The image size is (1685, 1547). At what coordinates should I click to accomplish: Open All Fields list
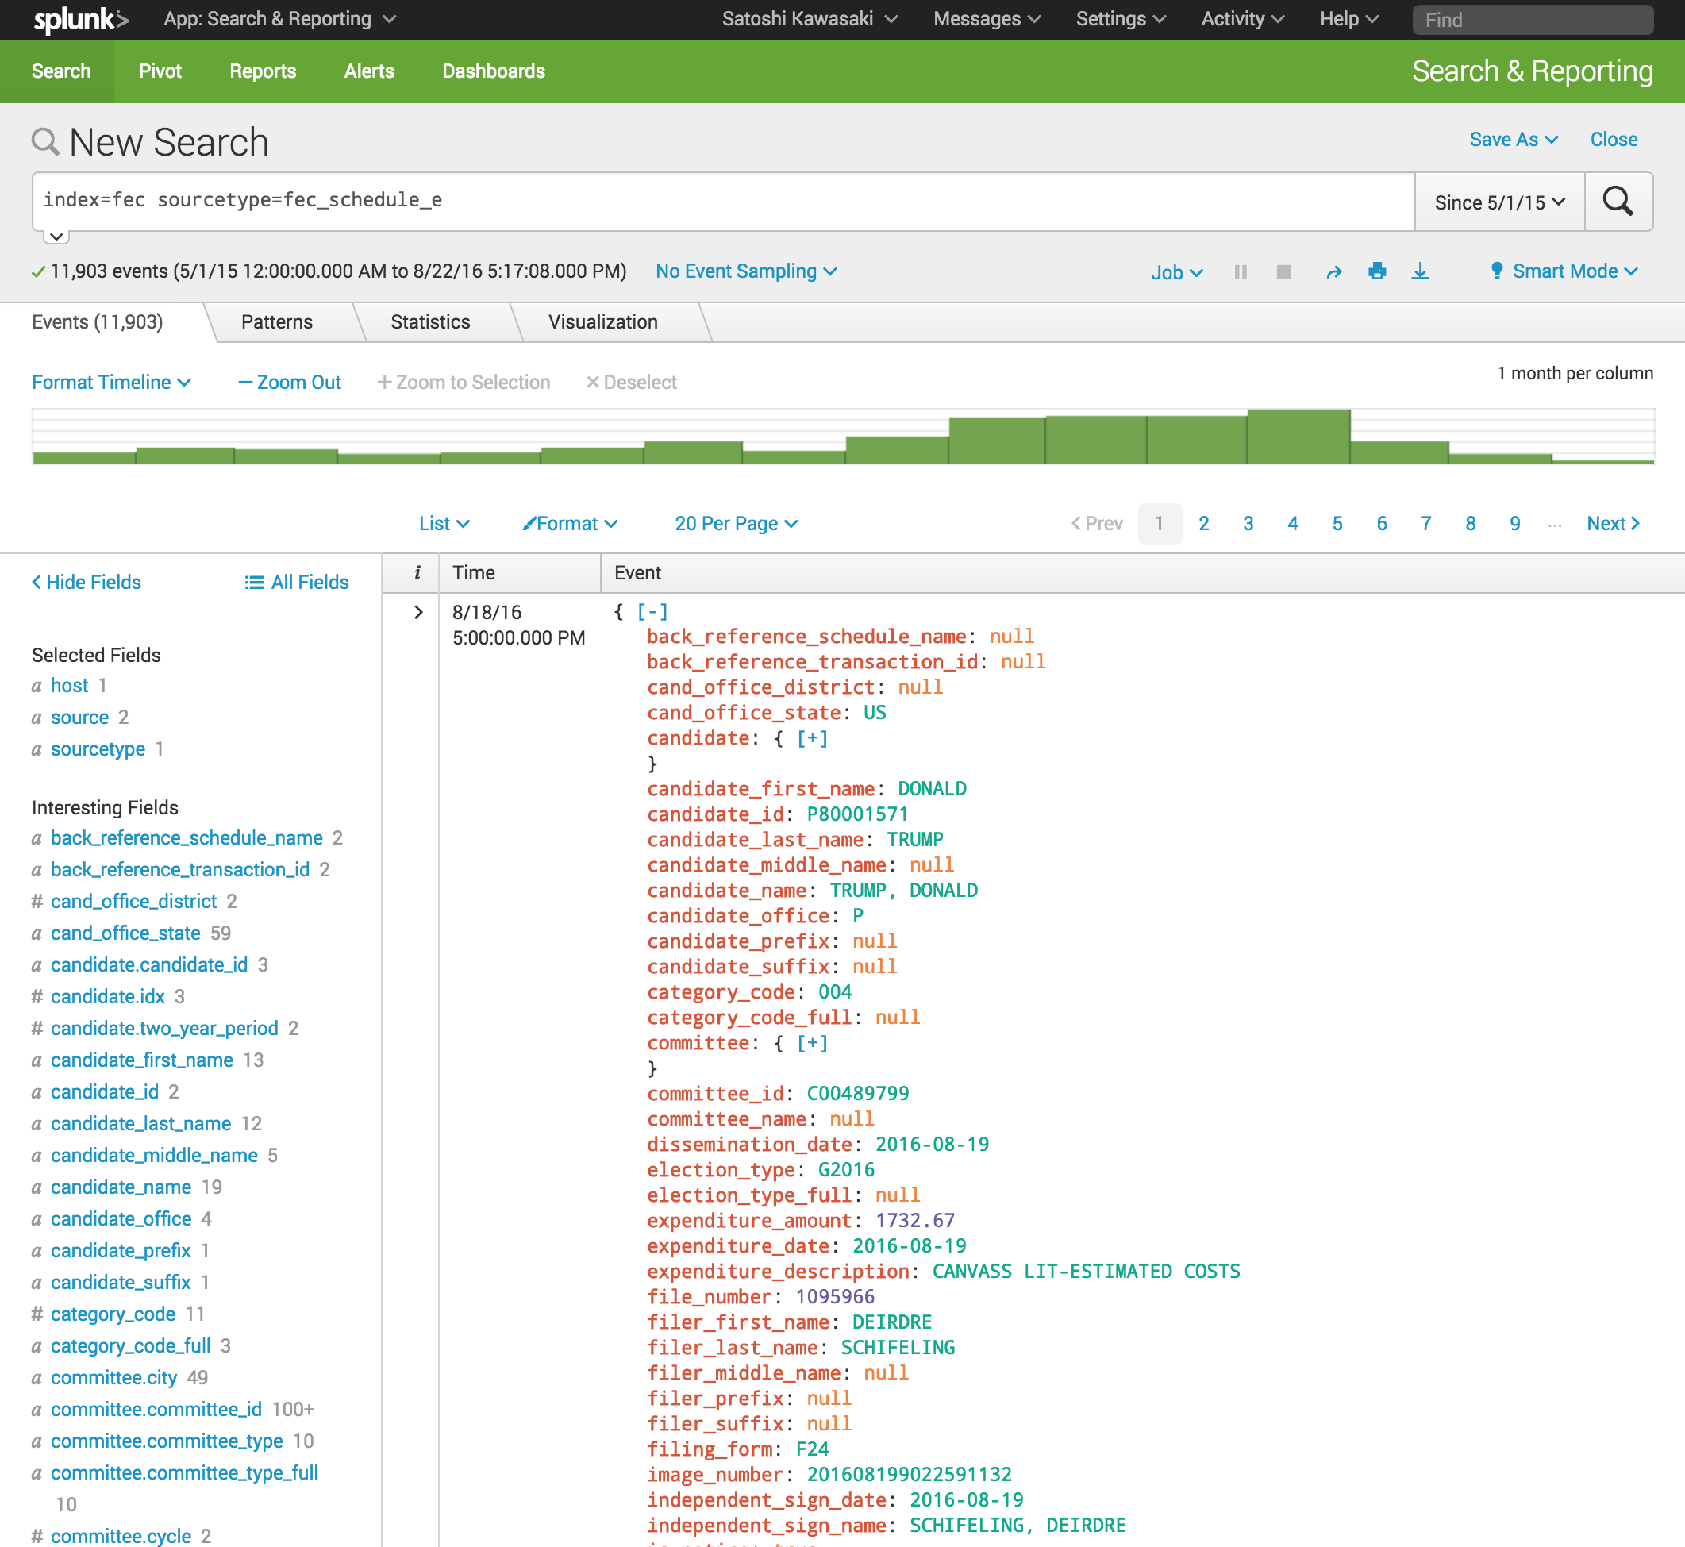point(297,582)
